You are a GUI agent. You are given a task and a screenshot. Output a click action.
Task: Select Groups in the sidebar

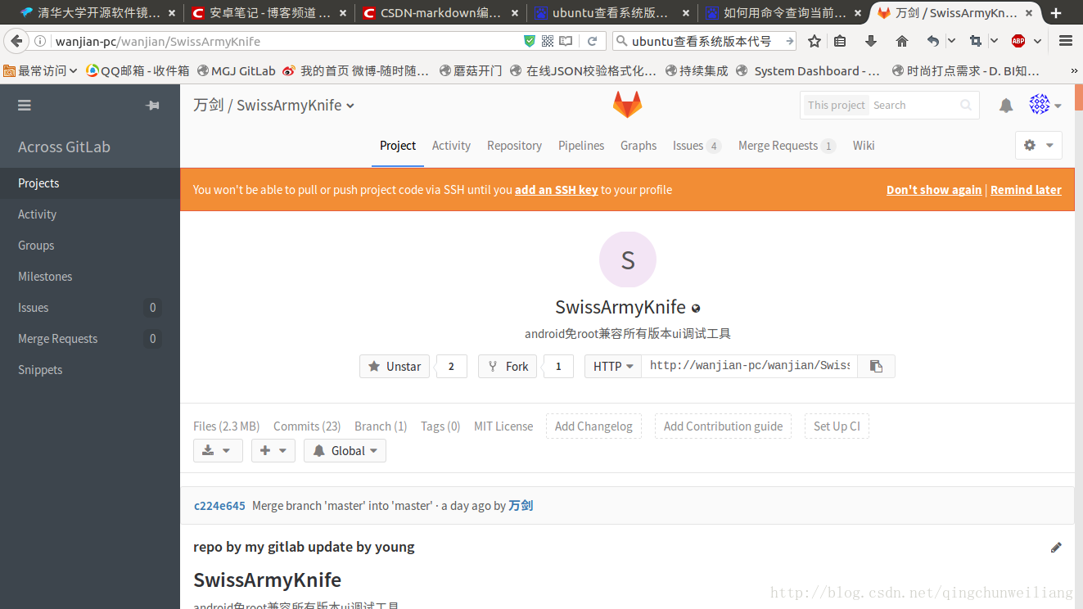point(36,246)
